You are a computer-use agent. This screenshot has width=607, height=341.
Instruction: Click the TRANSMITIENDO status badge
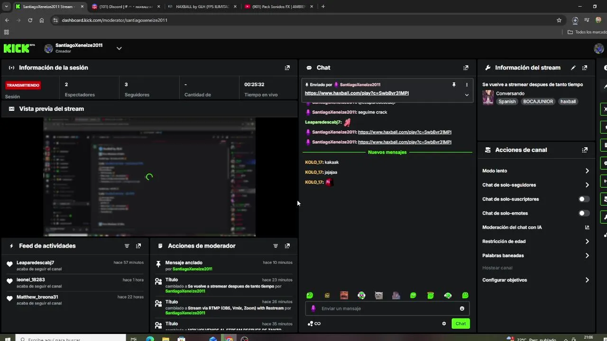(x=23, y=85)
